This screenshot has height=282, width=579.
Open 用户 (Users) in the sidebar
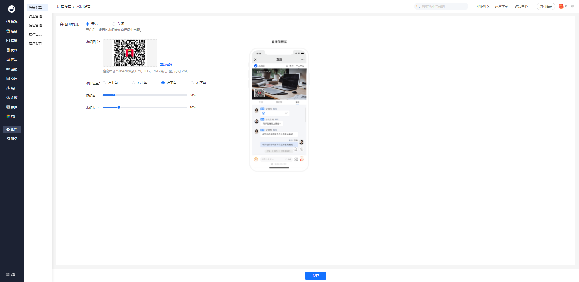click(12, 88)
